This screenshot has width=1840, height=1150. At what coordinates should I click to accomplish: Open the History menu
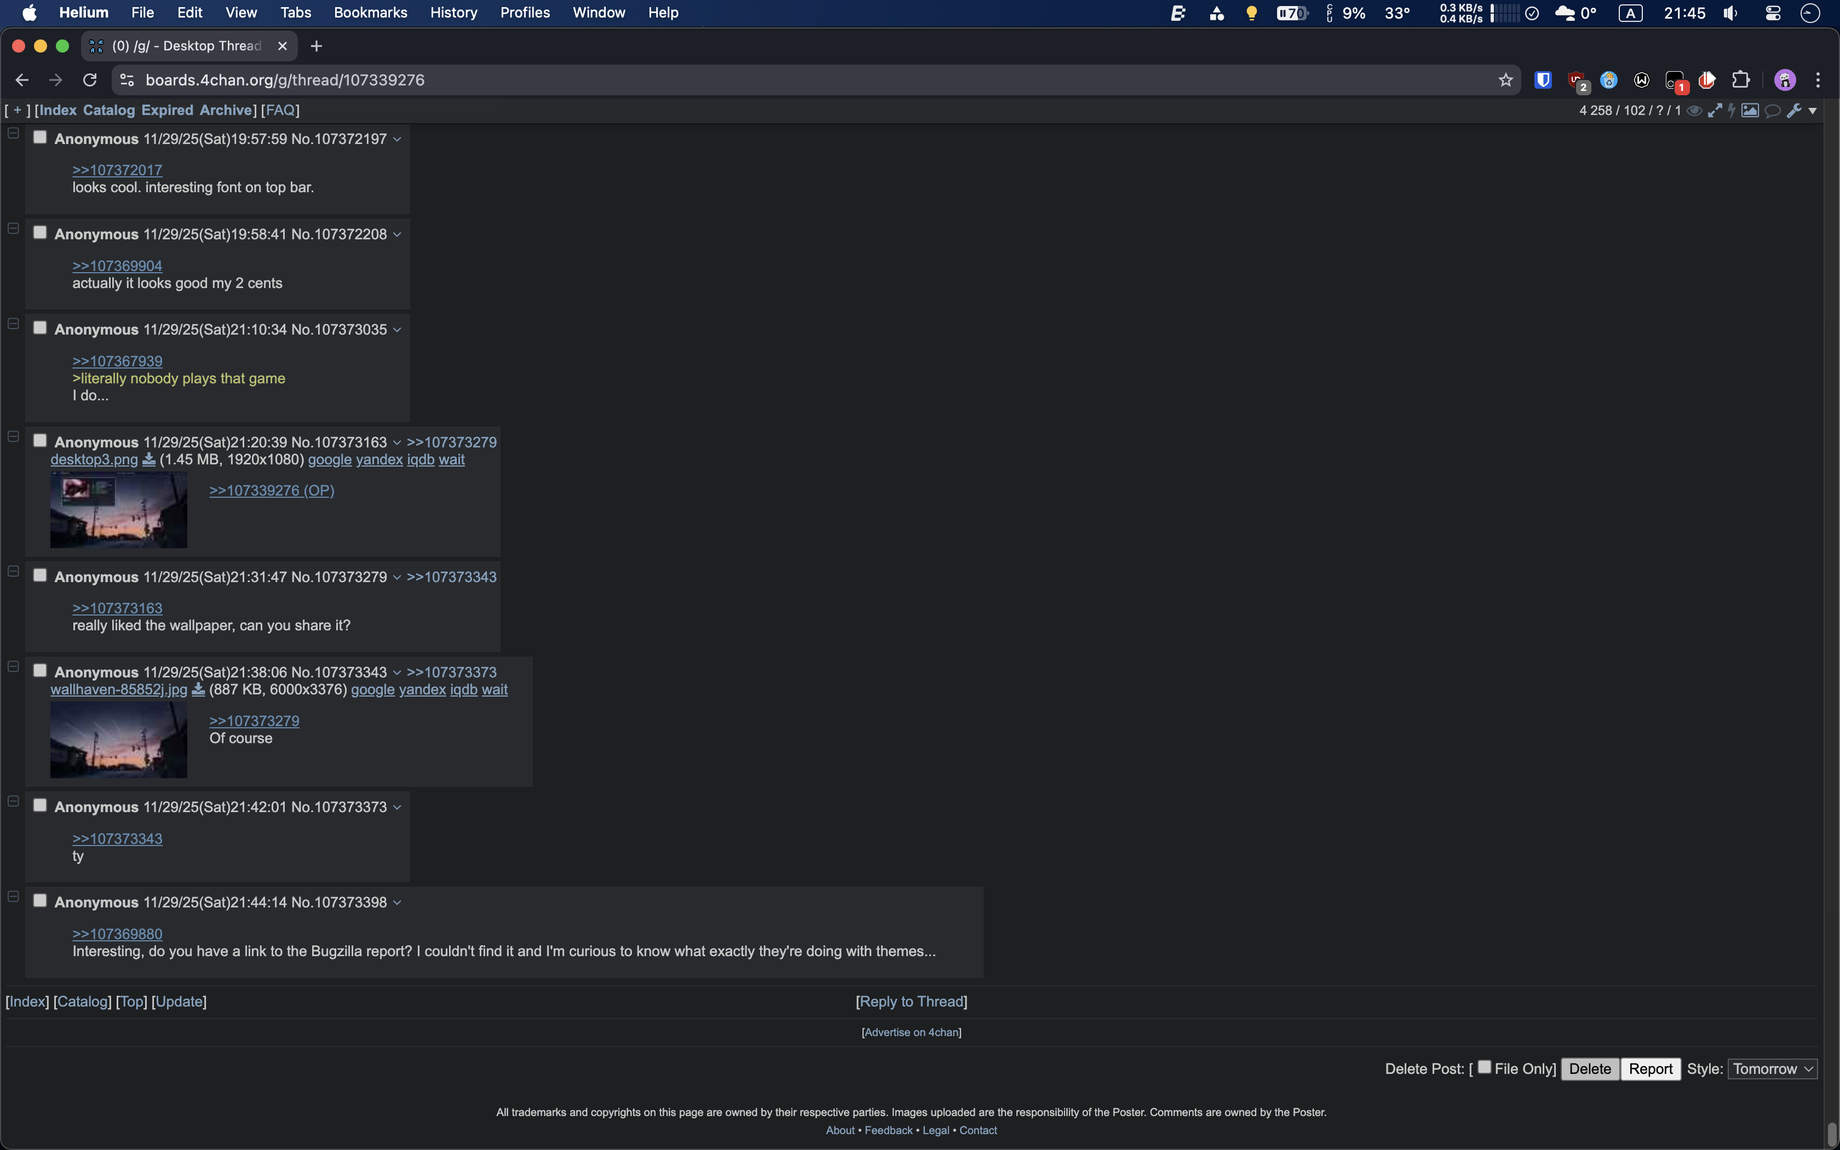453,13
